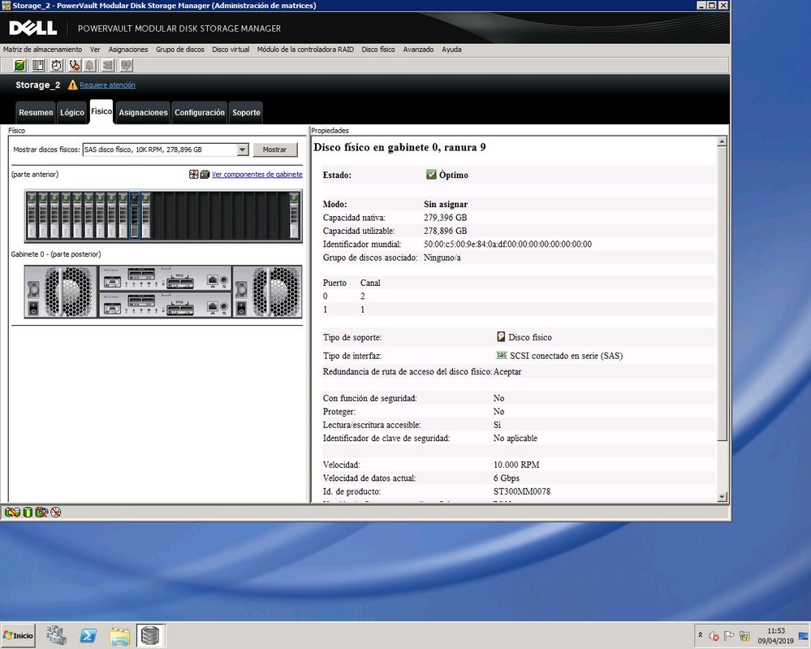Click the left power supply fan module
The image size is (811, 649).
pos(61,292)
